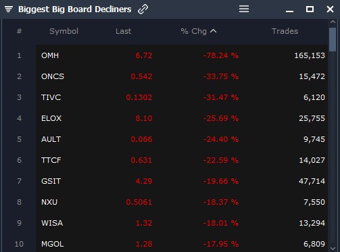Sort the list by Symbol column header
The width and height of the screenshot is (340, 252).
[64, 31]
